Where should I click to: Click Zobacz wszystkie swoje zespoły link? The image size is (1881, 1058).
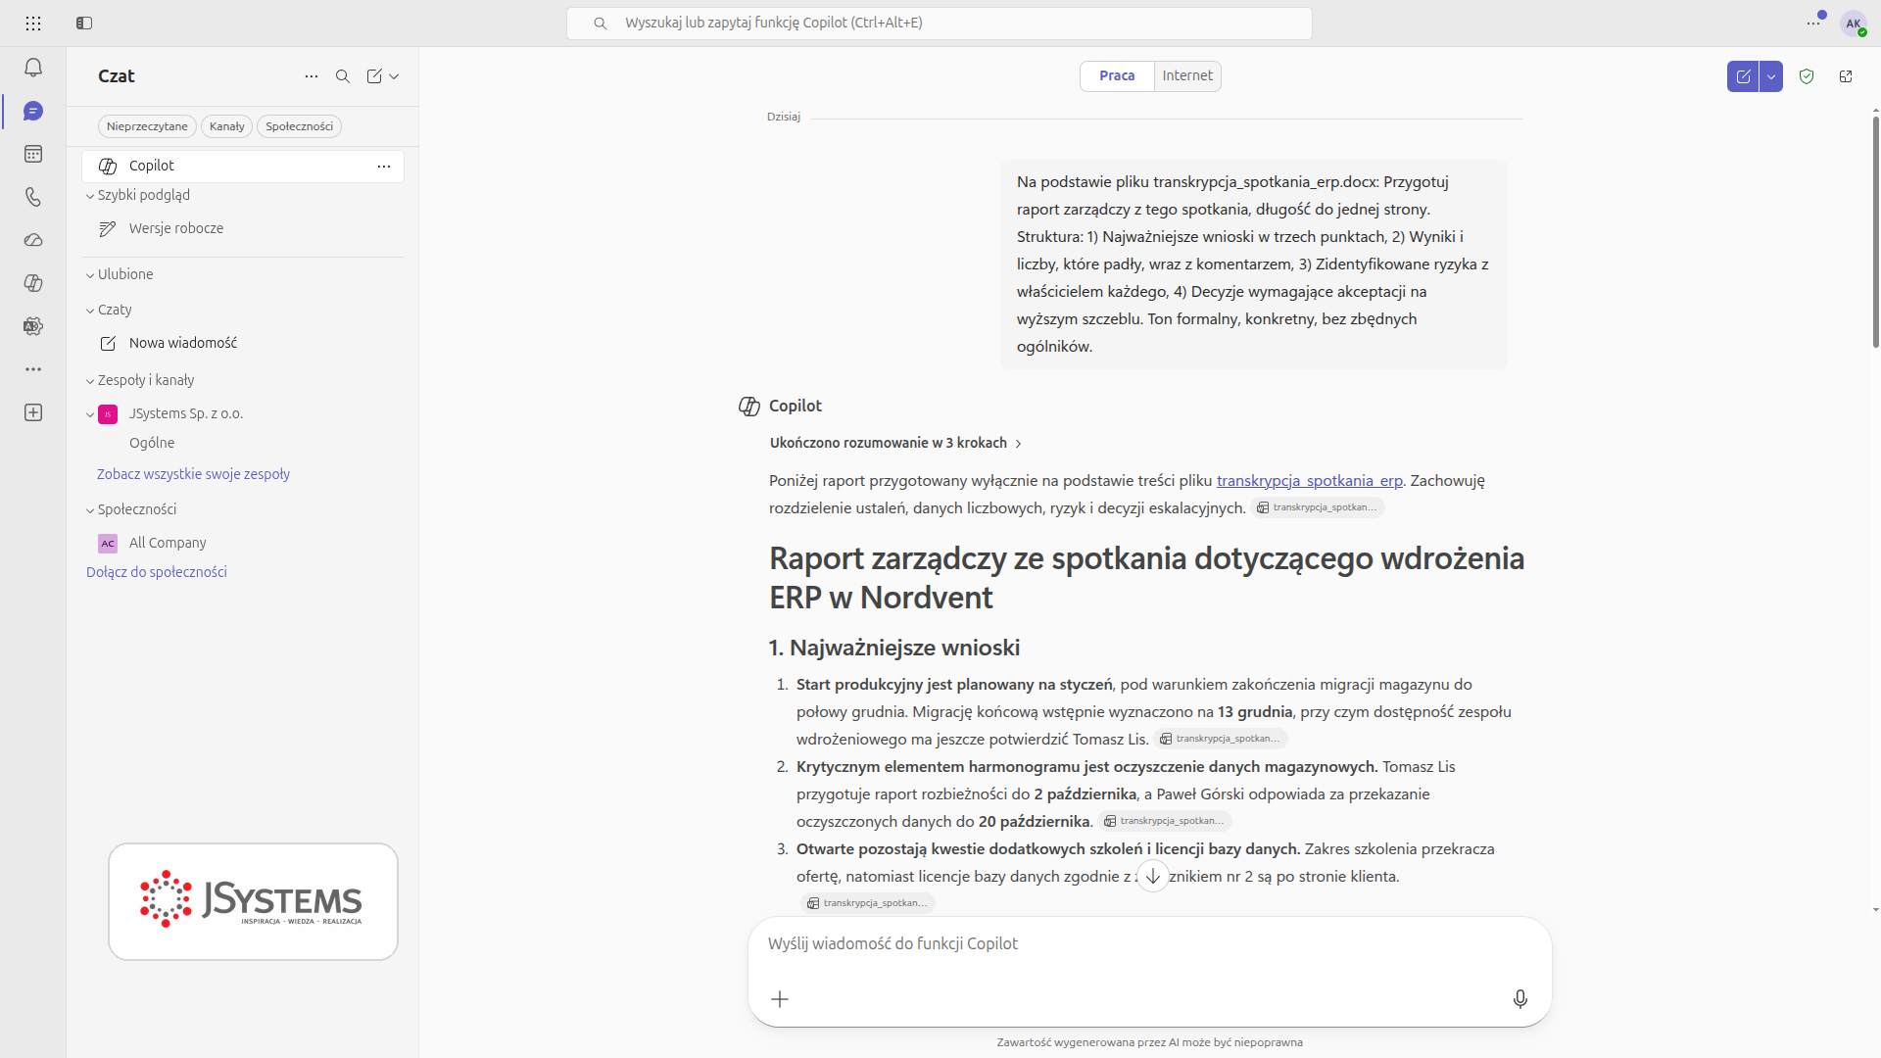click(x=193, y=474)
